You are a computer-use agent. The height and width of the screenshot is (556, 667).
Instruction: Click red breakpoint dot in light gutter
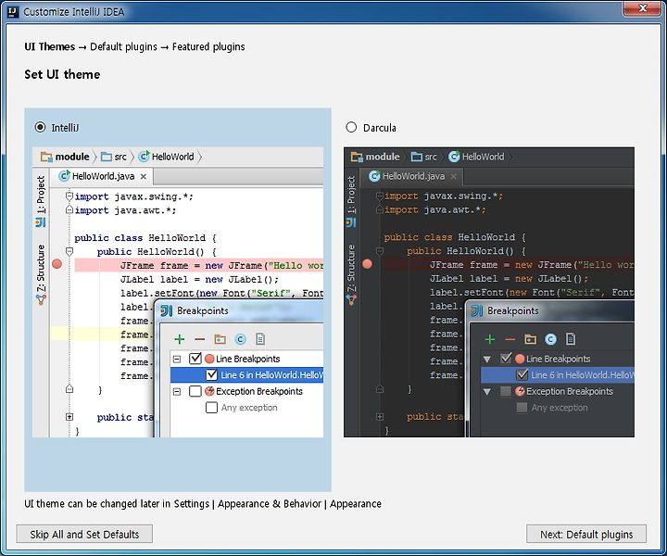click(x=57, y=264)
